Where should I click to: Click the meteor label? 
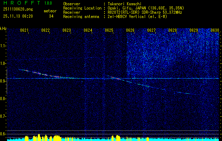[x=50, y=11]
